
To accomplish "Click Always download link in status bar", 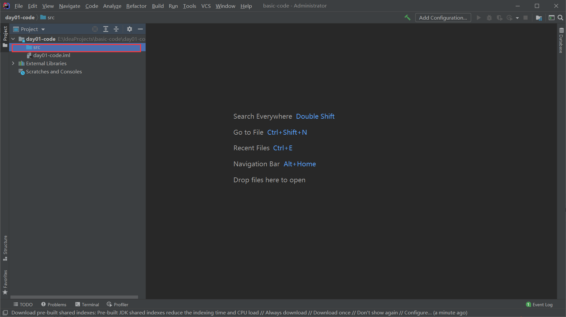I will 286,313.
